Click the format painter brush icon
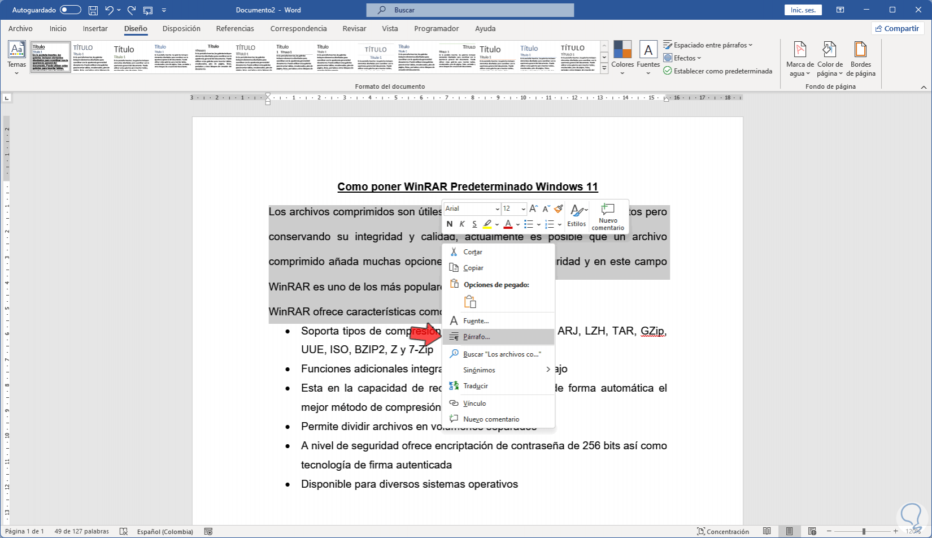The height and width of the screenshot is (538, 932). coord(559,209)
